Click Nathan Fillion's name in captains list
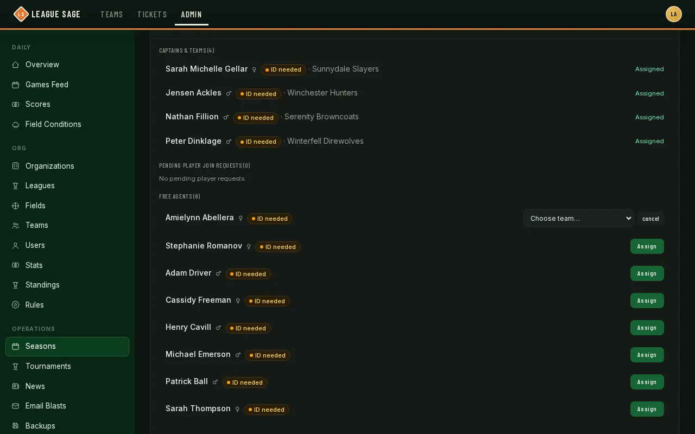Screen dimensions: 695x434 [x=192, y=117]
